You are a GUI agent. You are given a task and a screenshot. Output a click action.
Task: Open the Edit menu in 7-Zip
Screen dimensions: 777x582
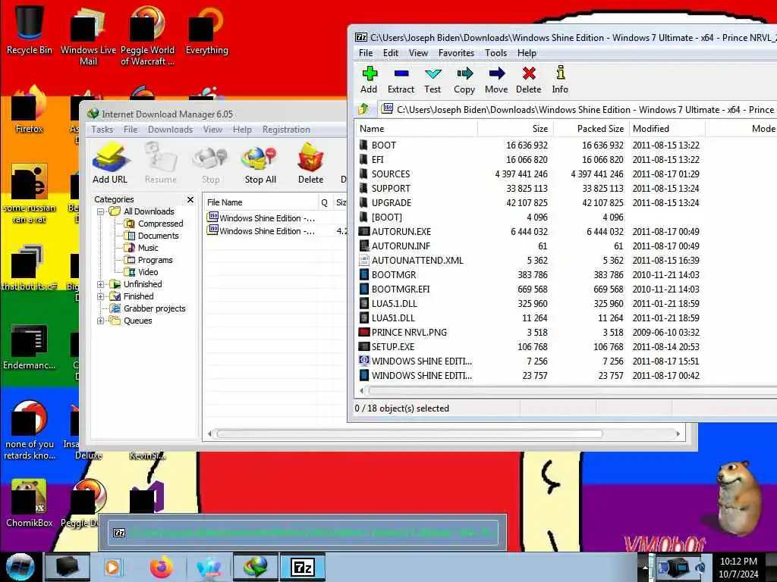point(391,53)
